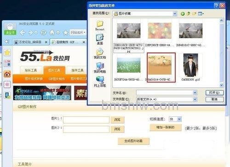Click the browser refresh icon
Screen dimensions: 230x167
click(x=44, y=33)
